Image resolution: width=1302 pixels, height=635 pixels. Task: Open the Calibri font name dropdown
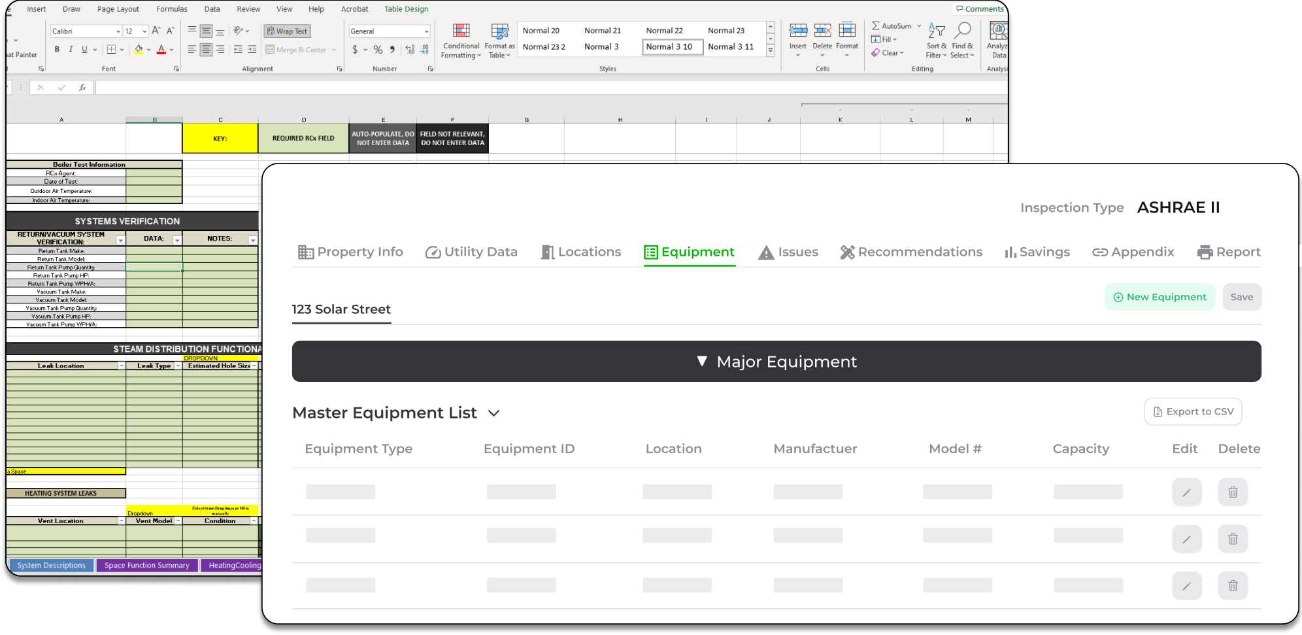pyautogui.click(x=118, y=31)
